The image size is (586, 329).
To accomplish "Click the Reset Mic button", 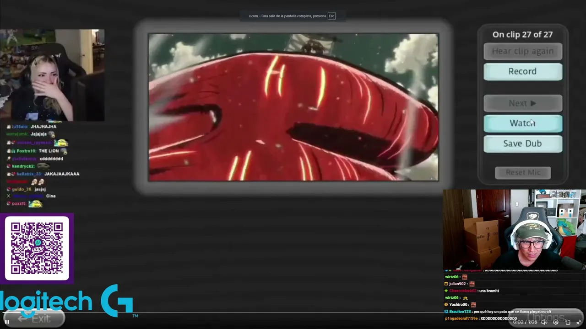I will pyautogui.click(x=523, y=172).
